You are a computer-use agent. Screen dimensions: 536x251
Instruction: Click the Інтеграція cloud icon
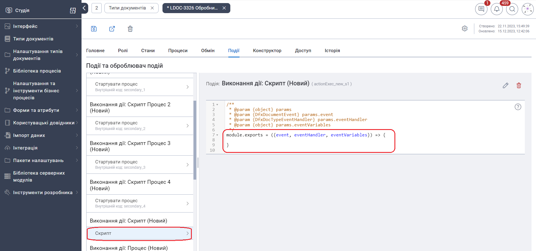(8, 148)
